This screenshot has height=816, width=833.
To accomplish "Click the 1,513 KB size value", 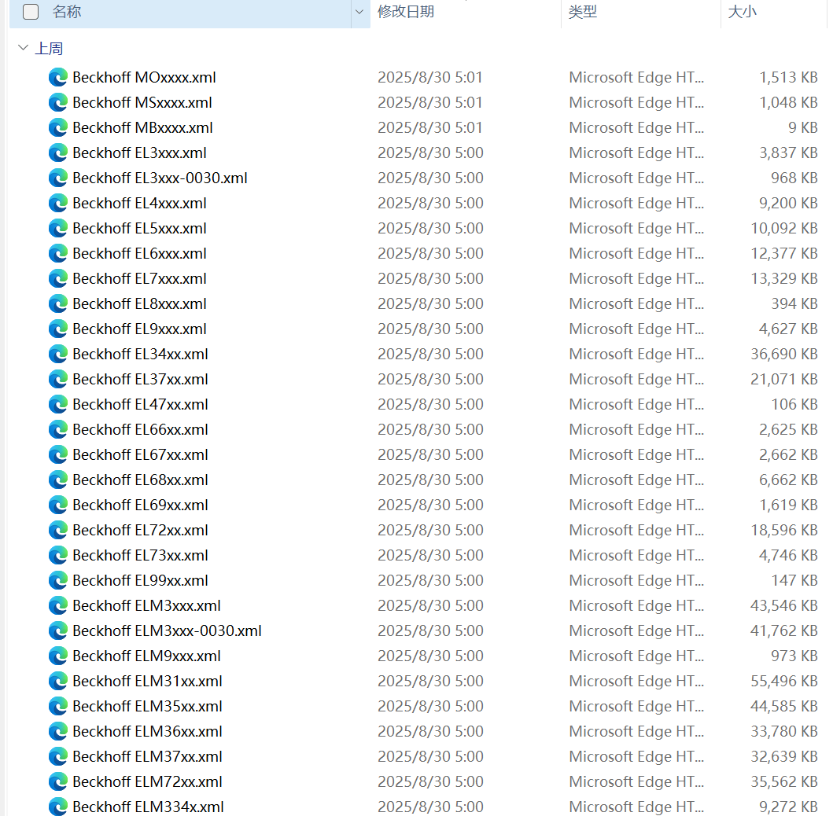I will coord(788,78).
